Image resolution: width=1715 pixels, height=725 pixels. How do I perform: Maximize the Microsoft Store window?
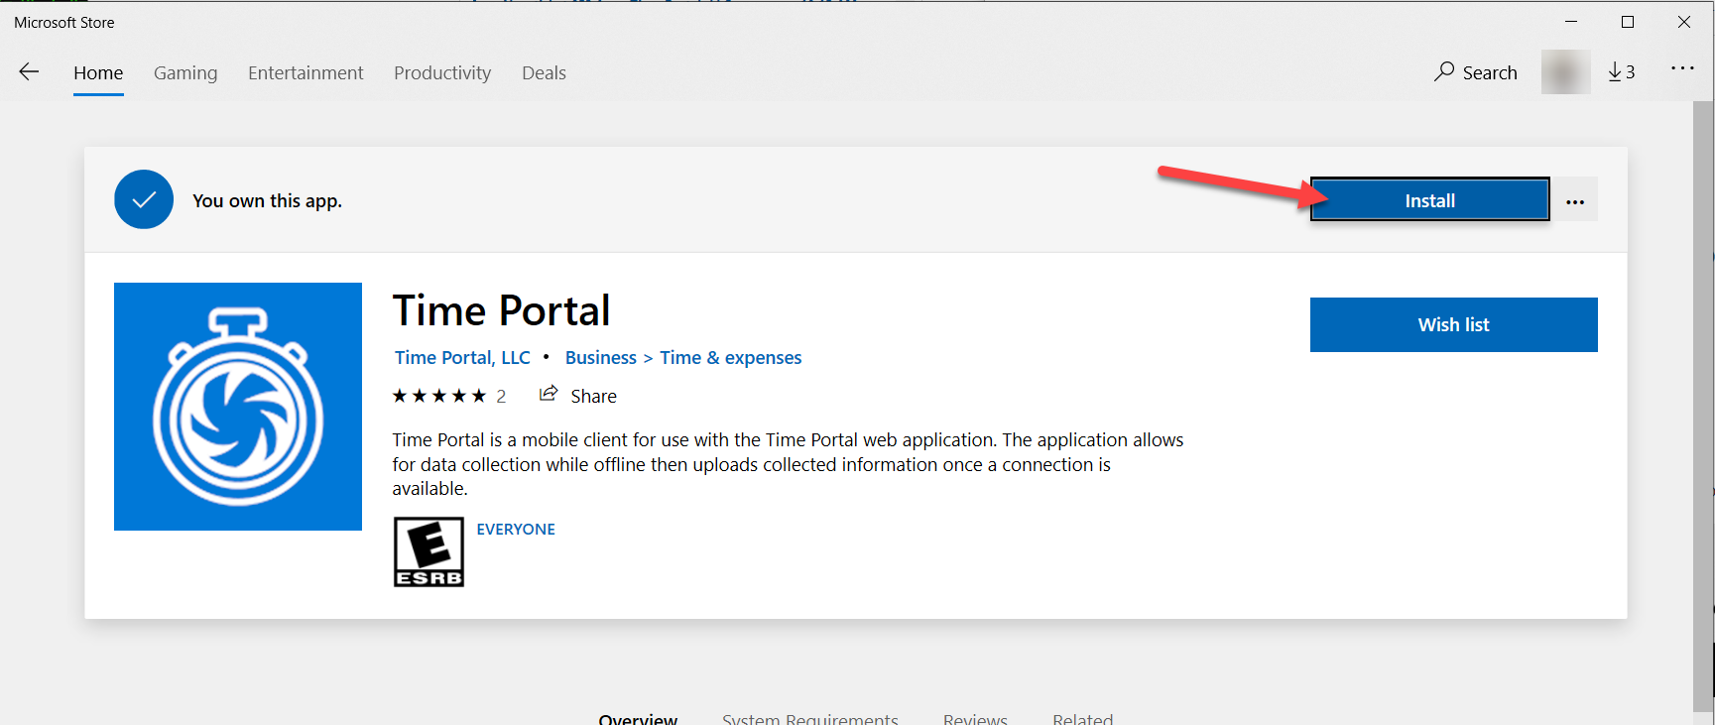1628,22
